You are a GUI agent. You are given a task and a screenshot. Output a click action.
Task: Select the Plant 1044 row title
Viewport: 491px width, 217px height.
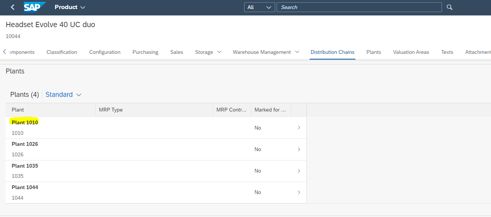25,187
